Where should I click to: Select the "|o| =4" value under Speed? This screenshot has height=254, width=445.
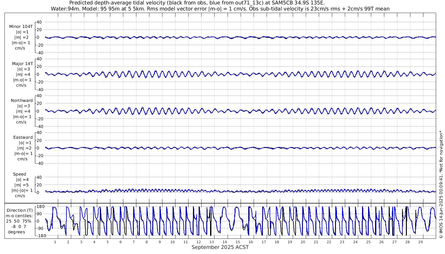click(23, 180)
